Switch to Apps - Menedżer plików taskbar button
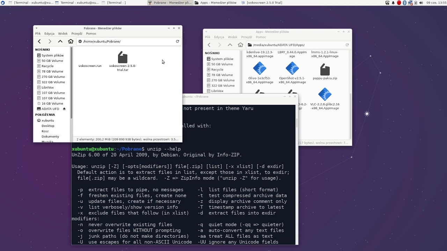Image resolution: width=447 pixels, height=251 pixels. click(216, 3)
